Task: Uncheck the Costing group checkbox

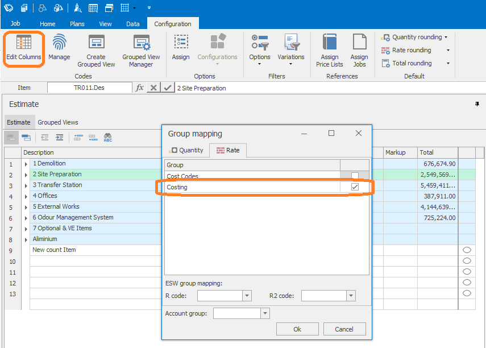Action: (355, 187)
